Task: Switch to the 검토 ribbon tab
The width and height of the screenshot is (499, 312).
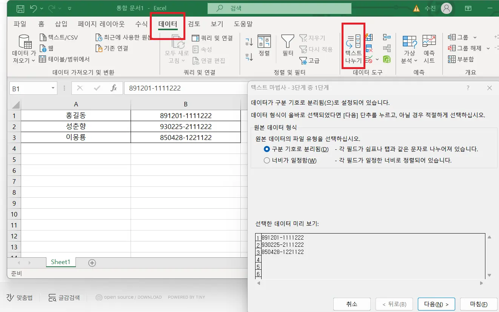Action: (194, 24)
